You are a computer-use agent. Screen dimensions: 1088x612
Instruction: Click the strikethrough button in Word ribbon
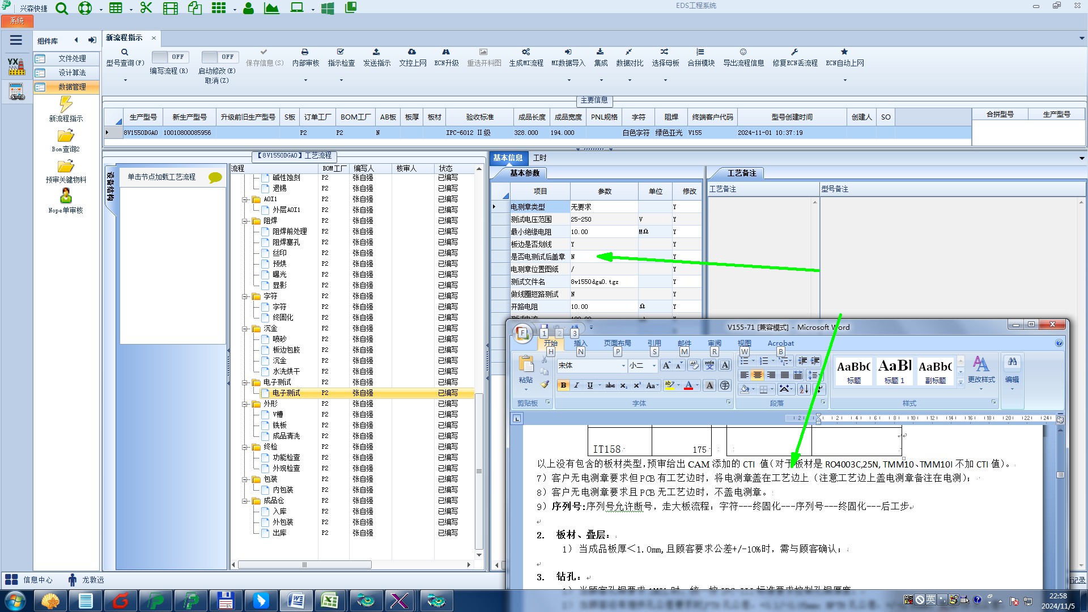point(610,385)
